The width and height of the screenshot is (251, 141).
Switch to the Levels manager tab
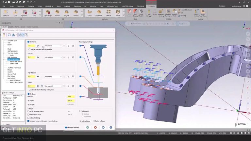tap(23, 27)
